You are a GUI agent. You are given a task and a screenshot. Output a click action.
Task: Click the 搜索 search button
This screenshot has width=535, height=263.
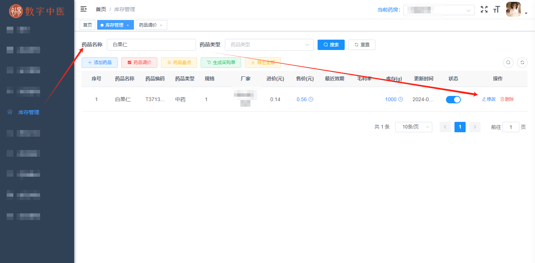[331, 44]
